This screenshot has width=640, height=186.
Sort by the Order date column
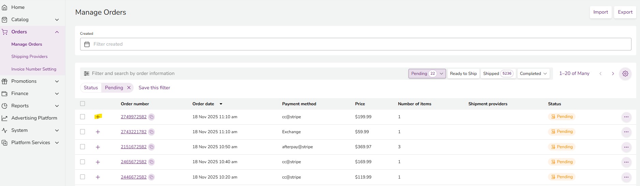tap(203, 104)
